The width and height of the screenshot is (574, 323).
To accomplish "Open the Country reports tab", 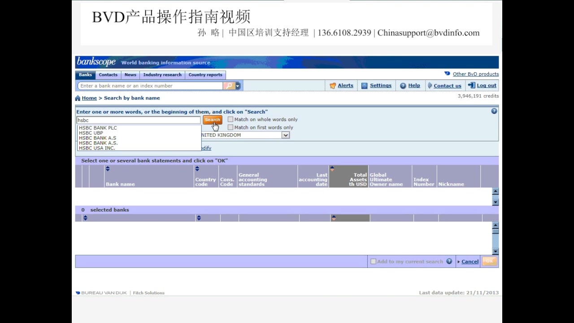I will 205,75.
